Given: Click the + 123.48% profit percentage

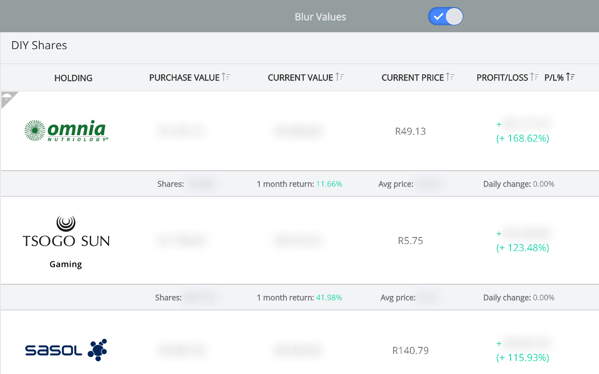Looking at the screenshot, I should point(523,248).
